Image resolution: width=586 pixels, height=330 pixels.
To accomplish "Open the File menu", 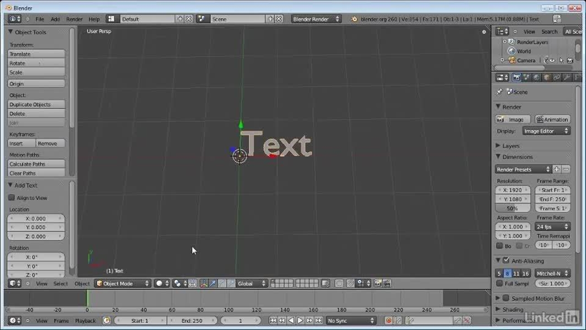I will [40, 19].
